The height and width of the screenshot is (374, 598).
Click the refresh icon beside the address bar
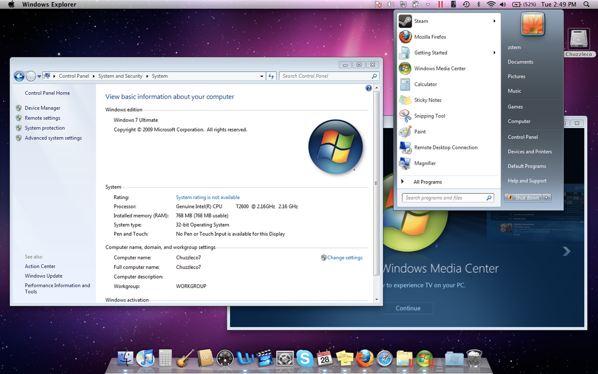click(x=272, y=76)
